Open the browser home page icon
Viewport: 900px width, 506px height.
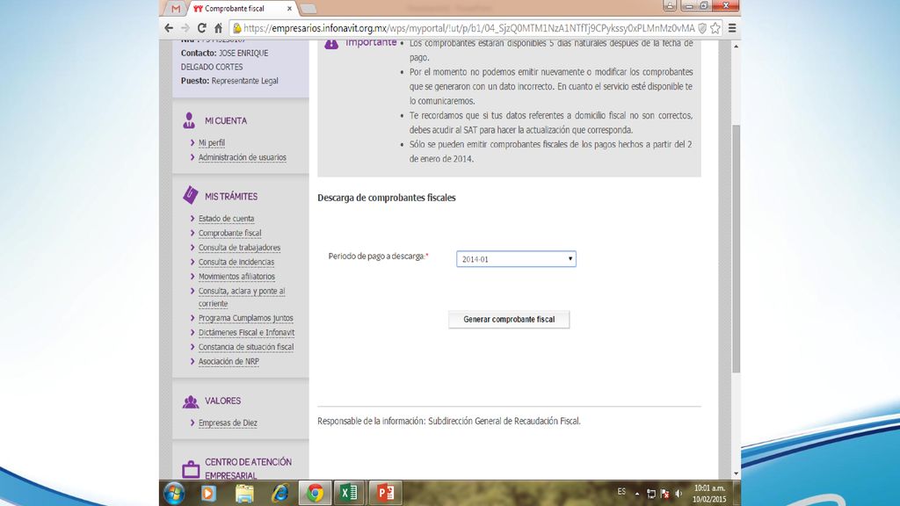pos(218,27)
